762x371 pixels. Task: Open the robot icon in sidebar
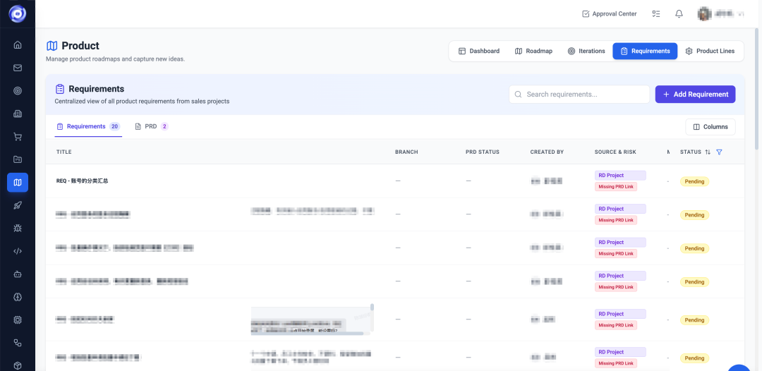pos(18,274)
